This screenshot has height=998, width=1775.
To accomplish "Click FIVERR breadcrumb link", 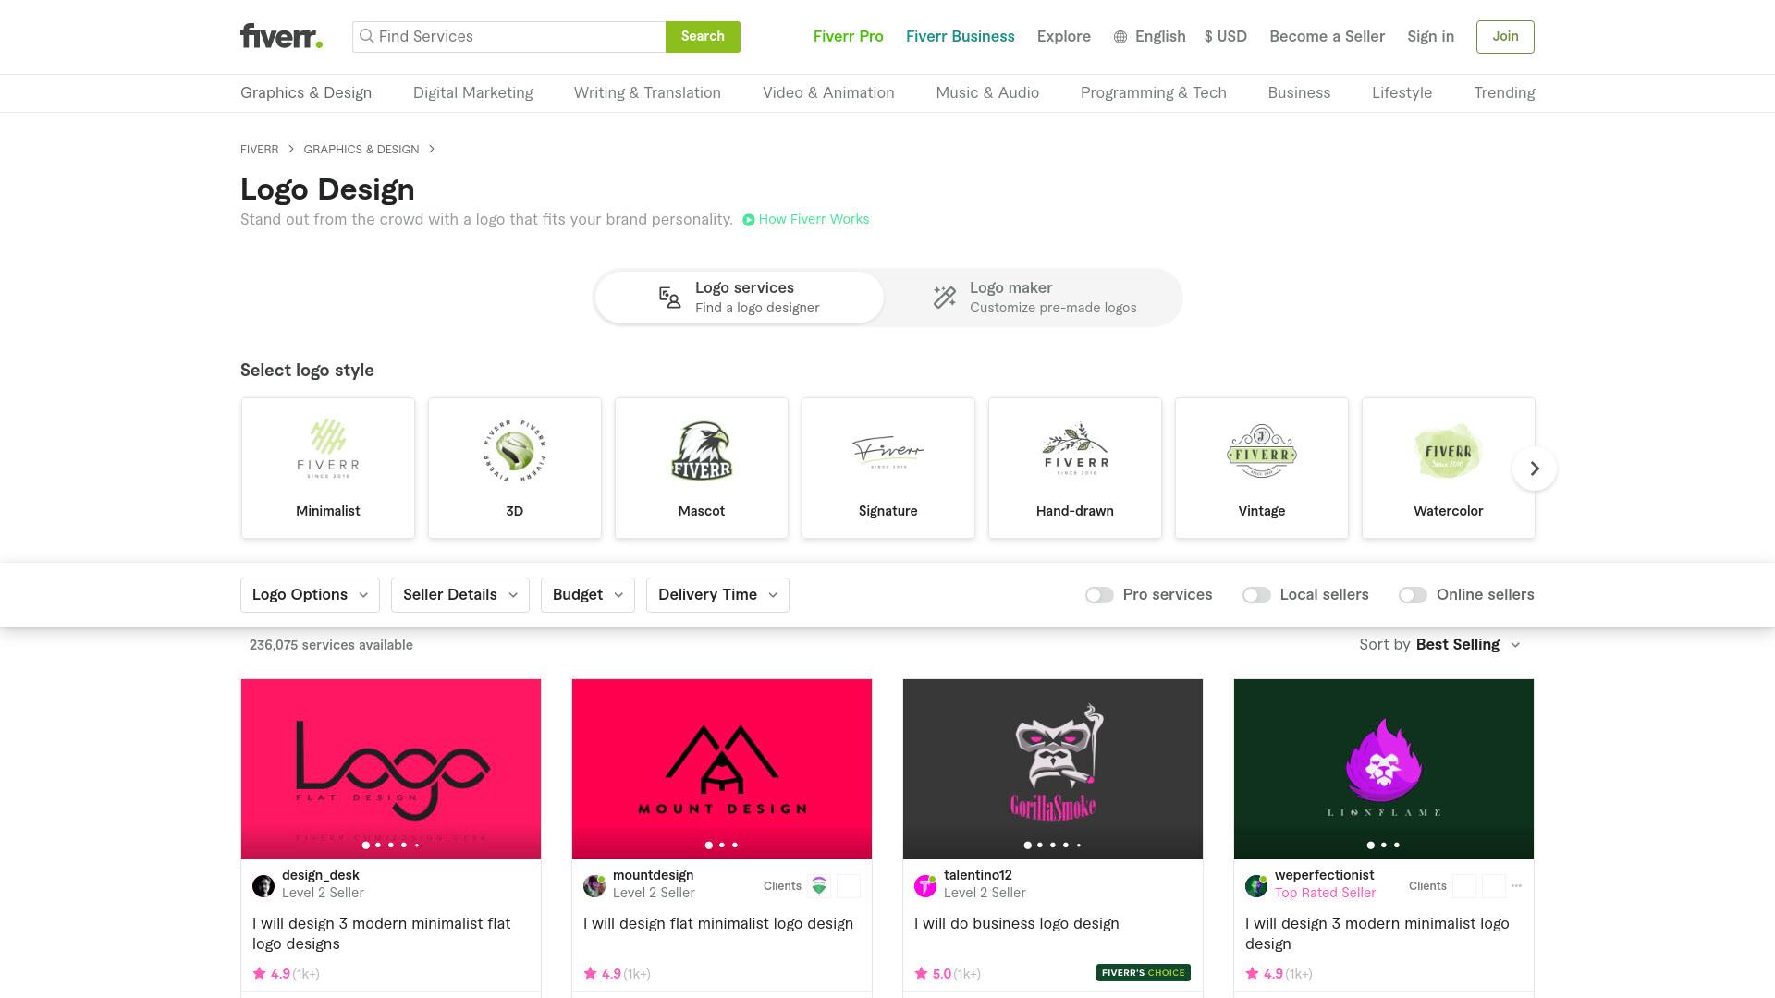I will tap(259, 150).
